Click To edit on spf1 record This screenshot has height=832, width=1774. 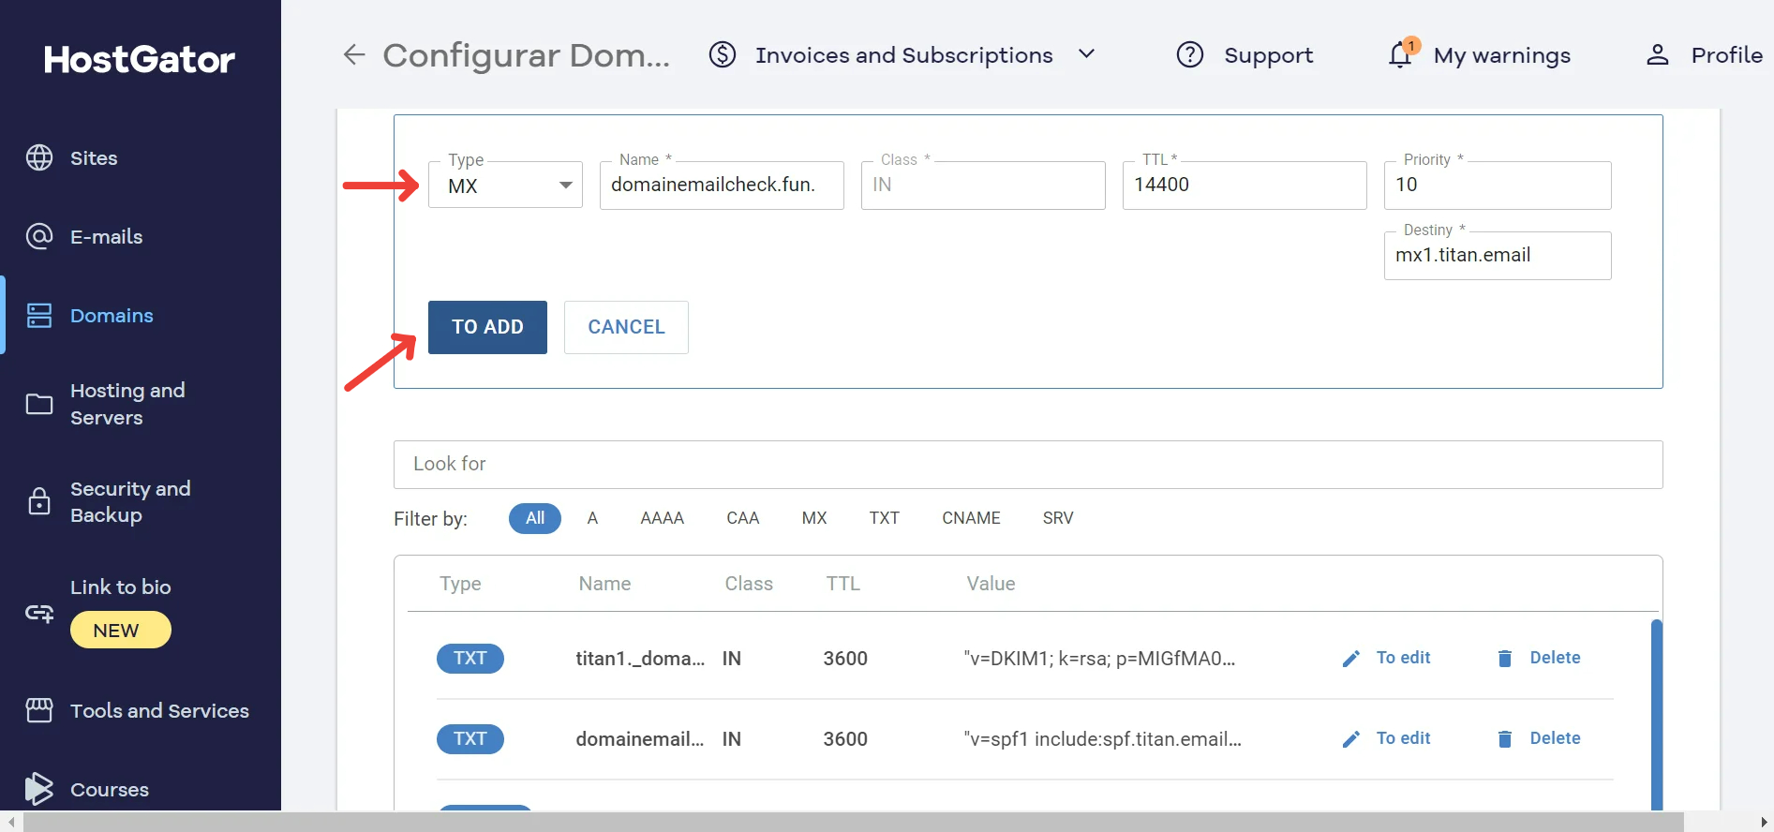tap(1403, 738)
